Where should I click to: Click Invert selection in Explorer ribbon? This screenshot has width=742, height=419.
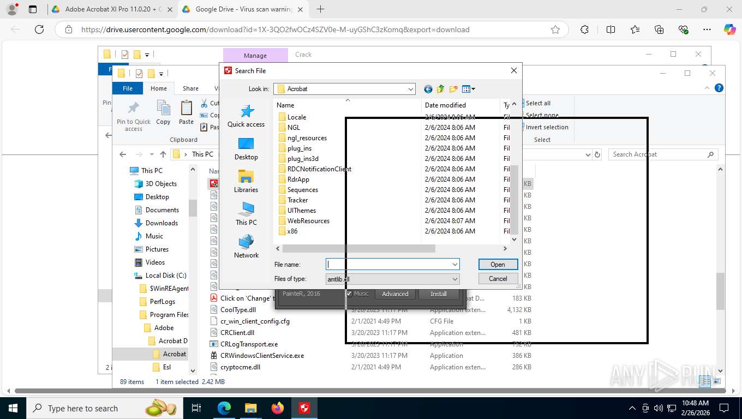coord(547,127)
